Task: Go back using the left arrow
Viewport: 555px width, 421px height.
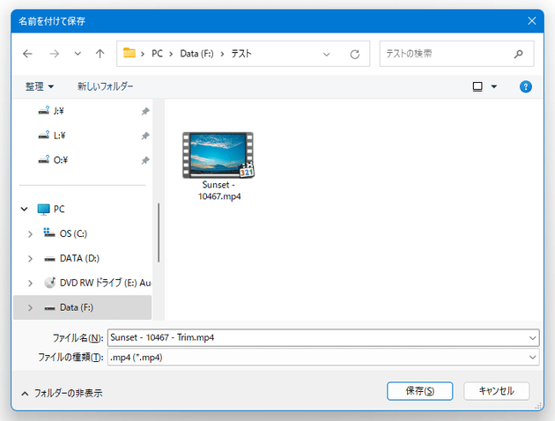Action: [27, 54]
